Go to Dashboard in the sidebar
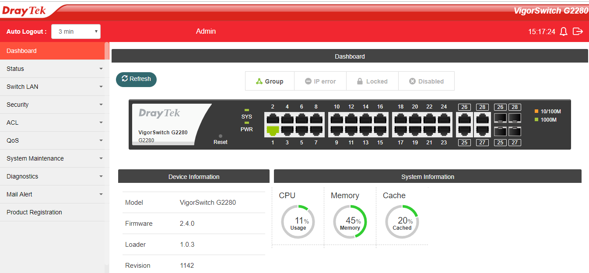Image resolution: width=589 pixels, height=273 pixels. (53, 51)
